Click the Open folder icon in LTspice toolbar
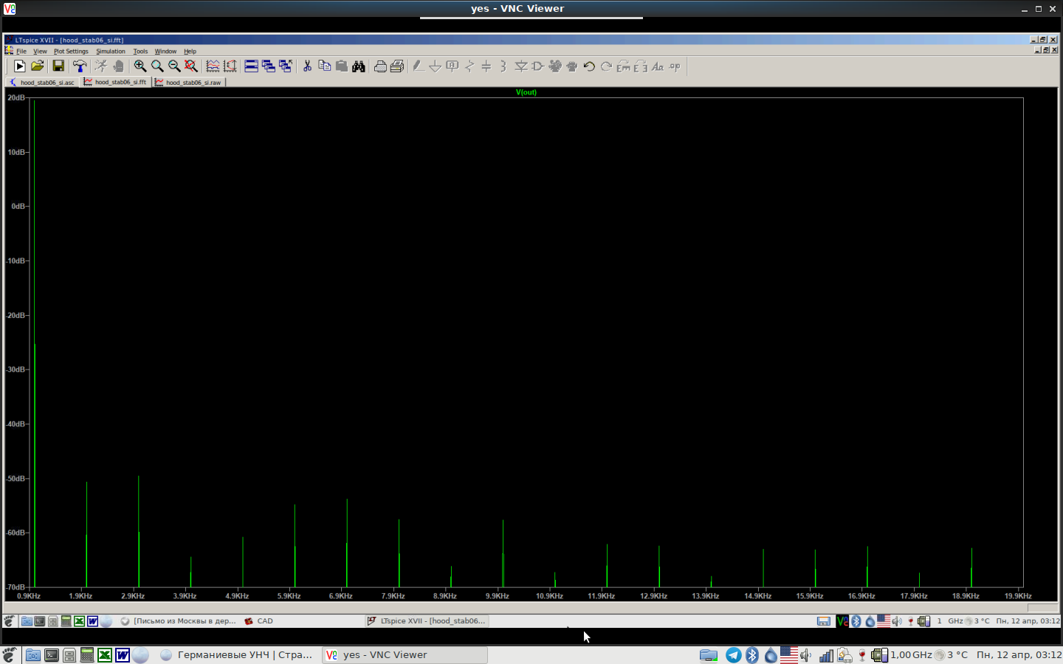 (38, 66)
